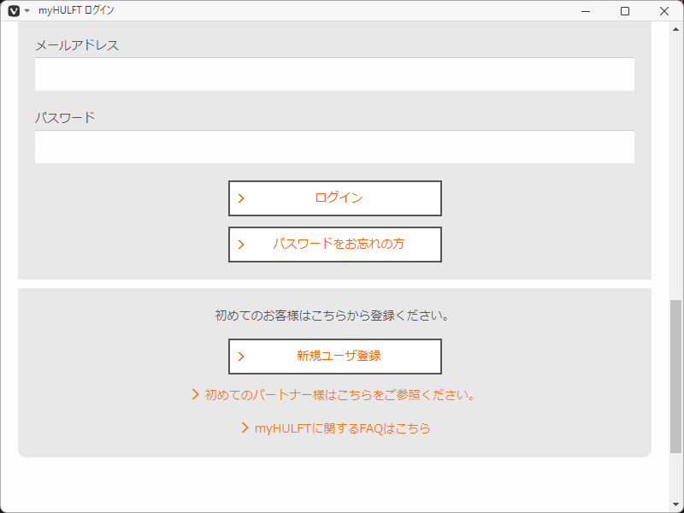Click the chevron icon on パスワードをお忘れの方 button
684x513 pixels.
[241, 245]
